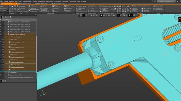Click Расстояние и угол measure tool
181x101 pixels.
[x=146, y=6]
